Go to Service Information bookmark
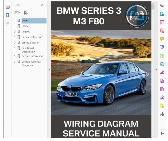The width and height of the screenshot is (168, 141). pos(33,56)
